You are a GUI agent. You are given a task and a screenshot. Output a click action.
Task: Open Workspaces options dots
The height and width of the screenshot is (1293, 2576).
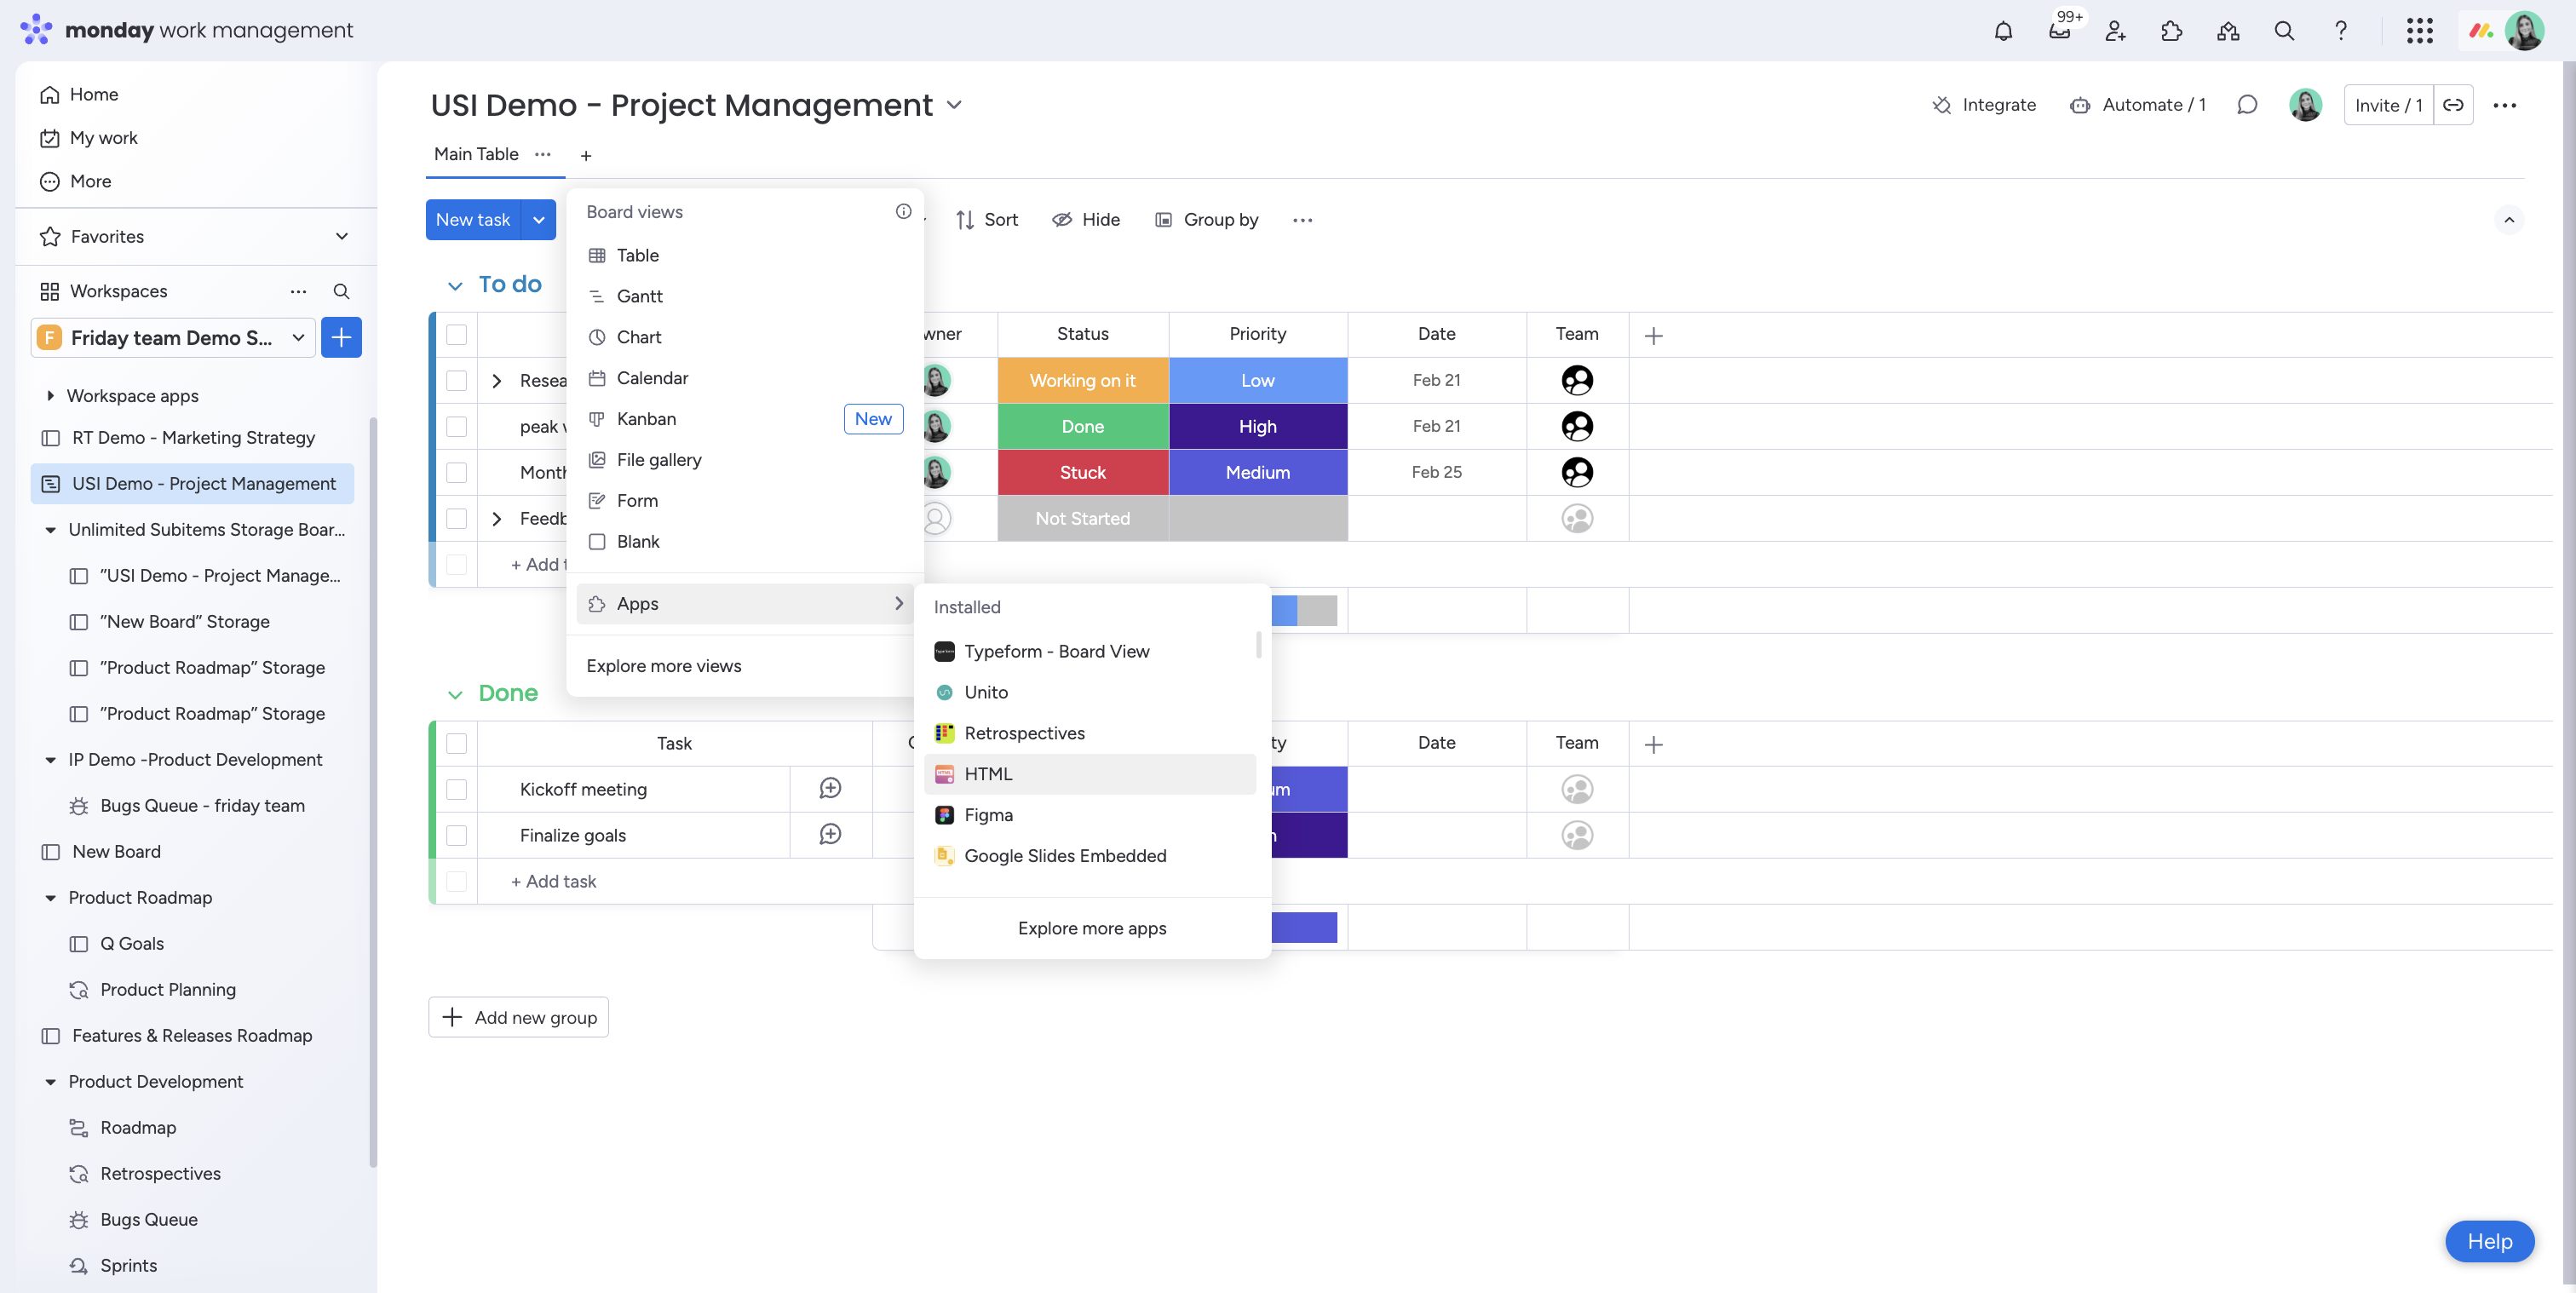tap(298, 291)
